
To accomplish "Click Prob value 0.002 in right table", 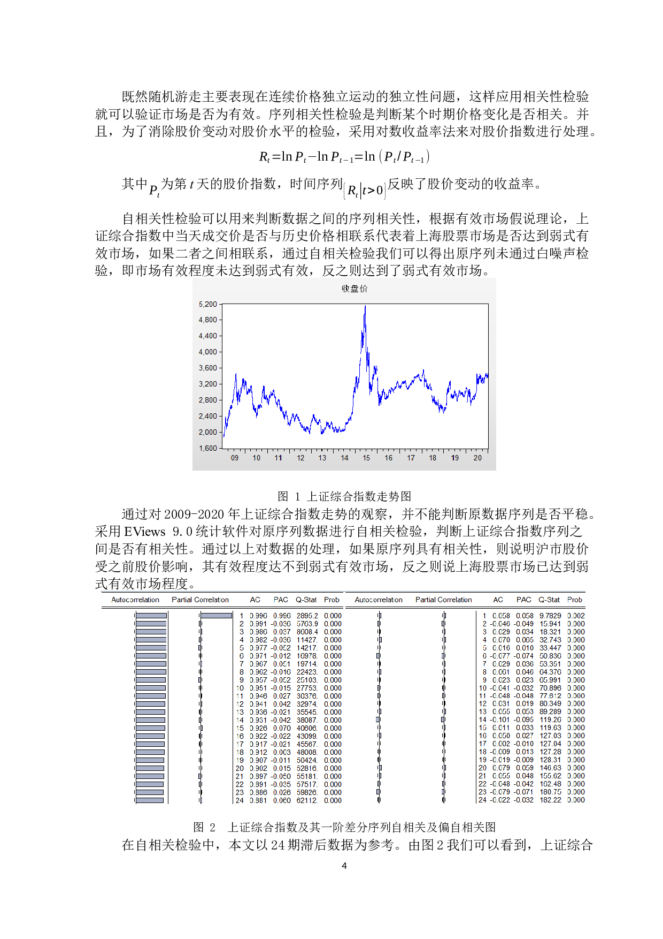I will 576,616.
